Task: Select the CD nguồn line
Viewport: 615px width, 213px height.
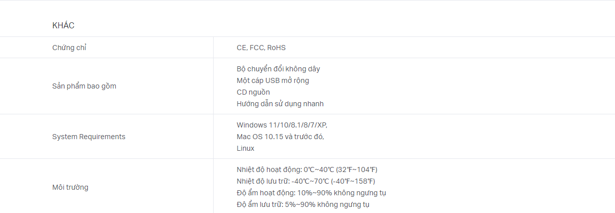Action: (253, 92)
